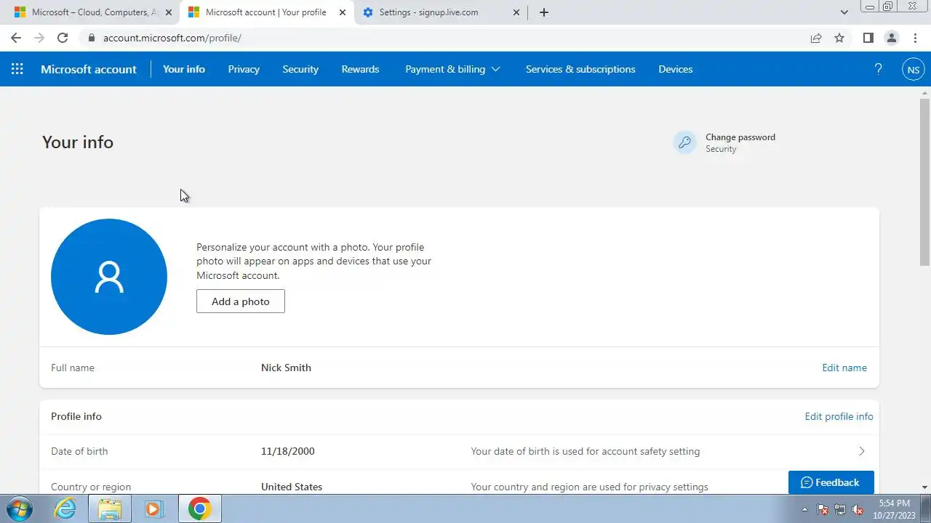931x523 pixels.
Task: Click the Chrome icon in the taskbar
Action: [x=199, y=508]
